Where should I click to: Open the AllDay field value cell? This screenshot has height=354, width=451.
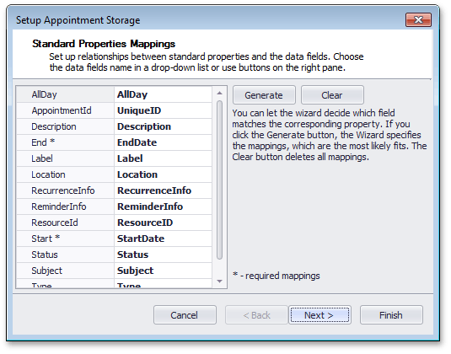[163, 94]
